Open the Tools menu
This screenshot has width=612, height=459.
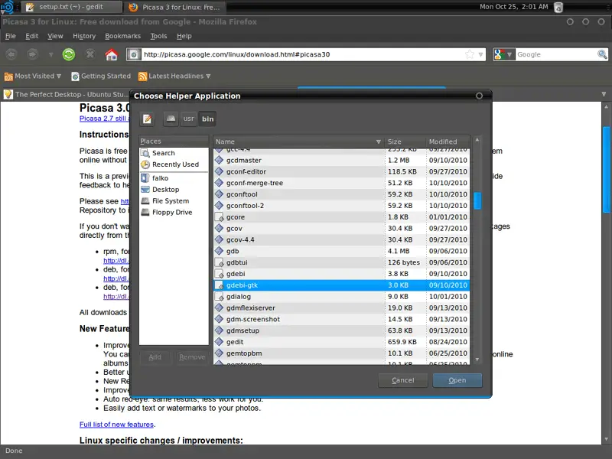coord(158,36)
